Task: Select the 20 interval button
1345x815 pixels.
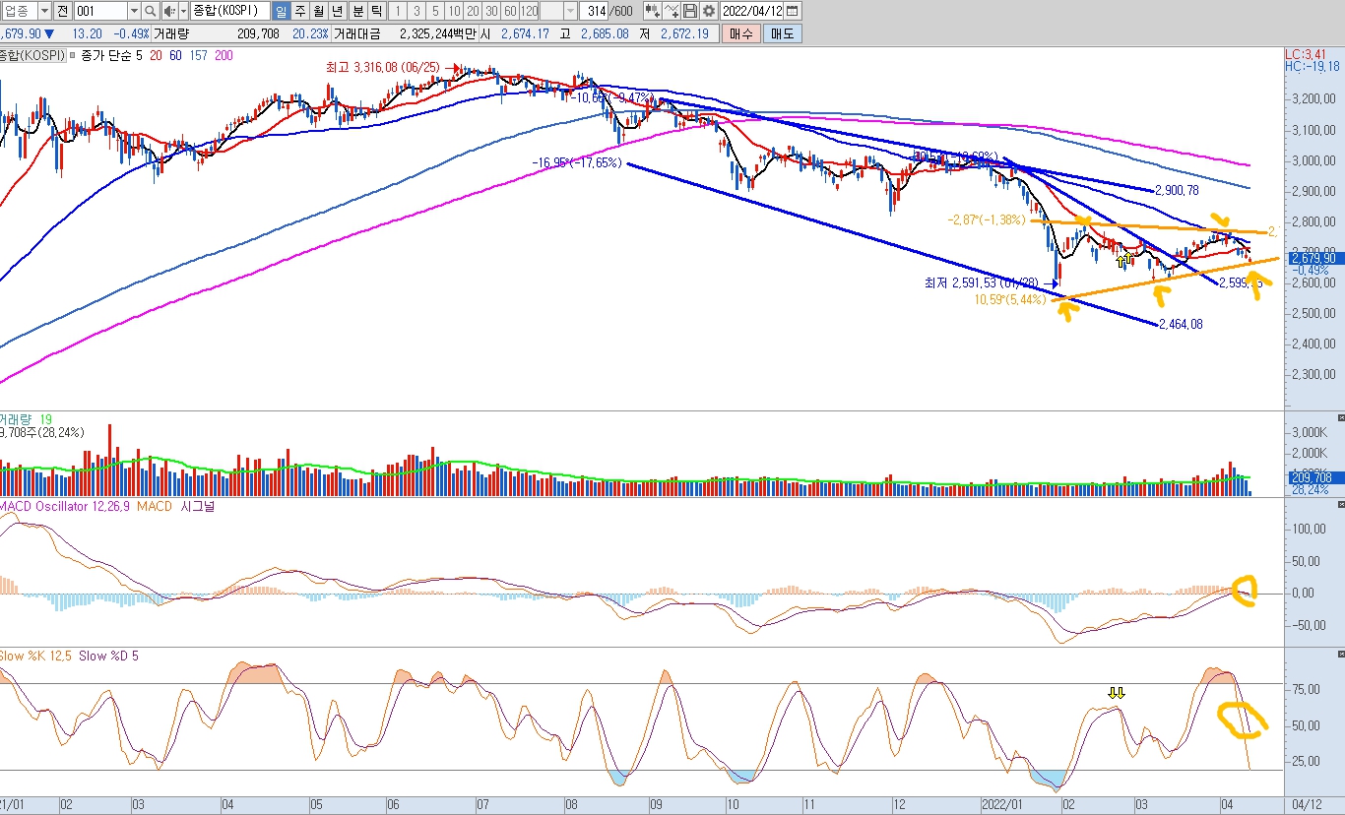Action: [472, 11]
